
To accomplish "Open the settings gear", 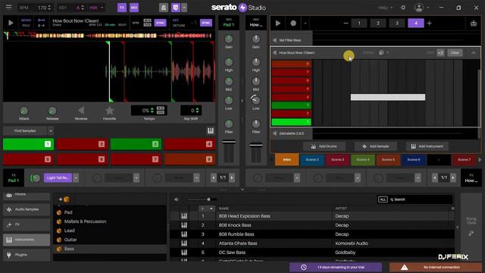I will 403,8.
